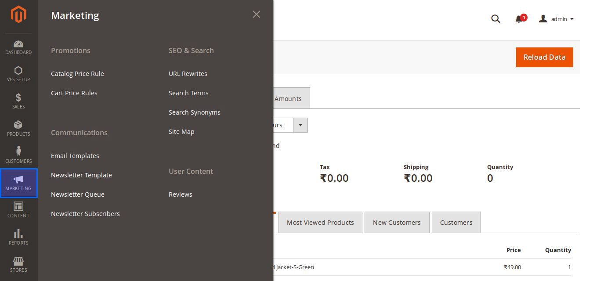Close the Marketing menu panel
The width and height of the screenshot is (593, 281).
pyautogui.click(x=257, y=14)
